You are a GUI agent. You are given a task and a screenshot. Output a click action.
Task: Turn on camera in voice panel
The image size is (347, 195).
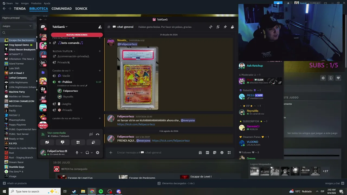(47, 142)
